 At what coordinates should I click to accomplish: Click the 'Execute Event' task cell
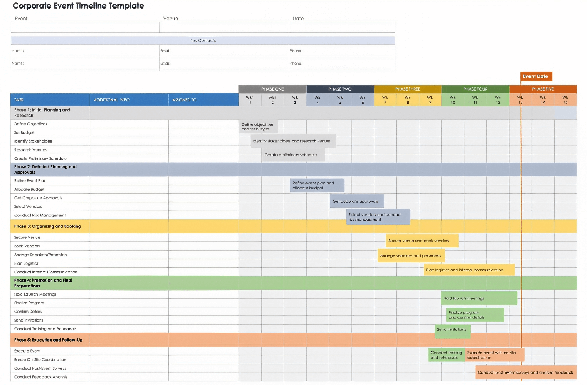(50, 351)
